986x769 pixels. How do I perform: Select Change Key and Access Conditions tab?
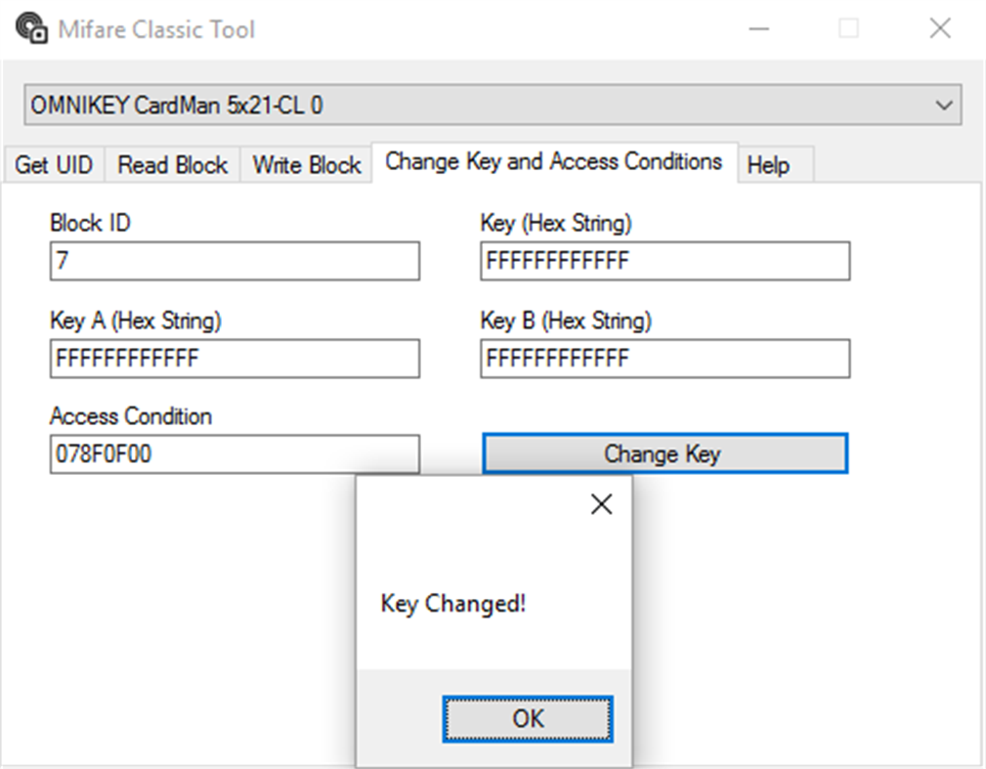(x=553, y=162)
